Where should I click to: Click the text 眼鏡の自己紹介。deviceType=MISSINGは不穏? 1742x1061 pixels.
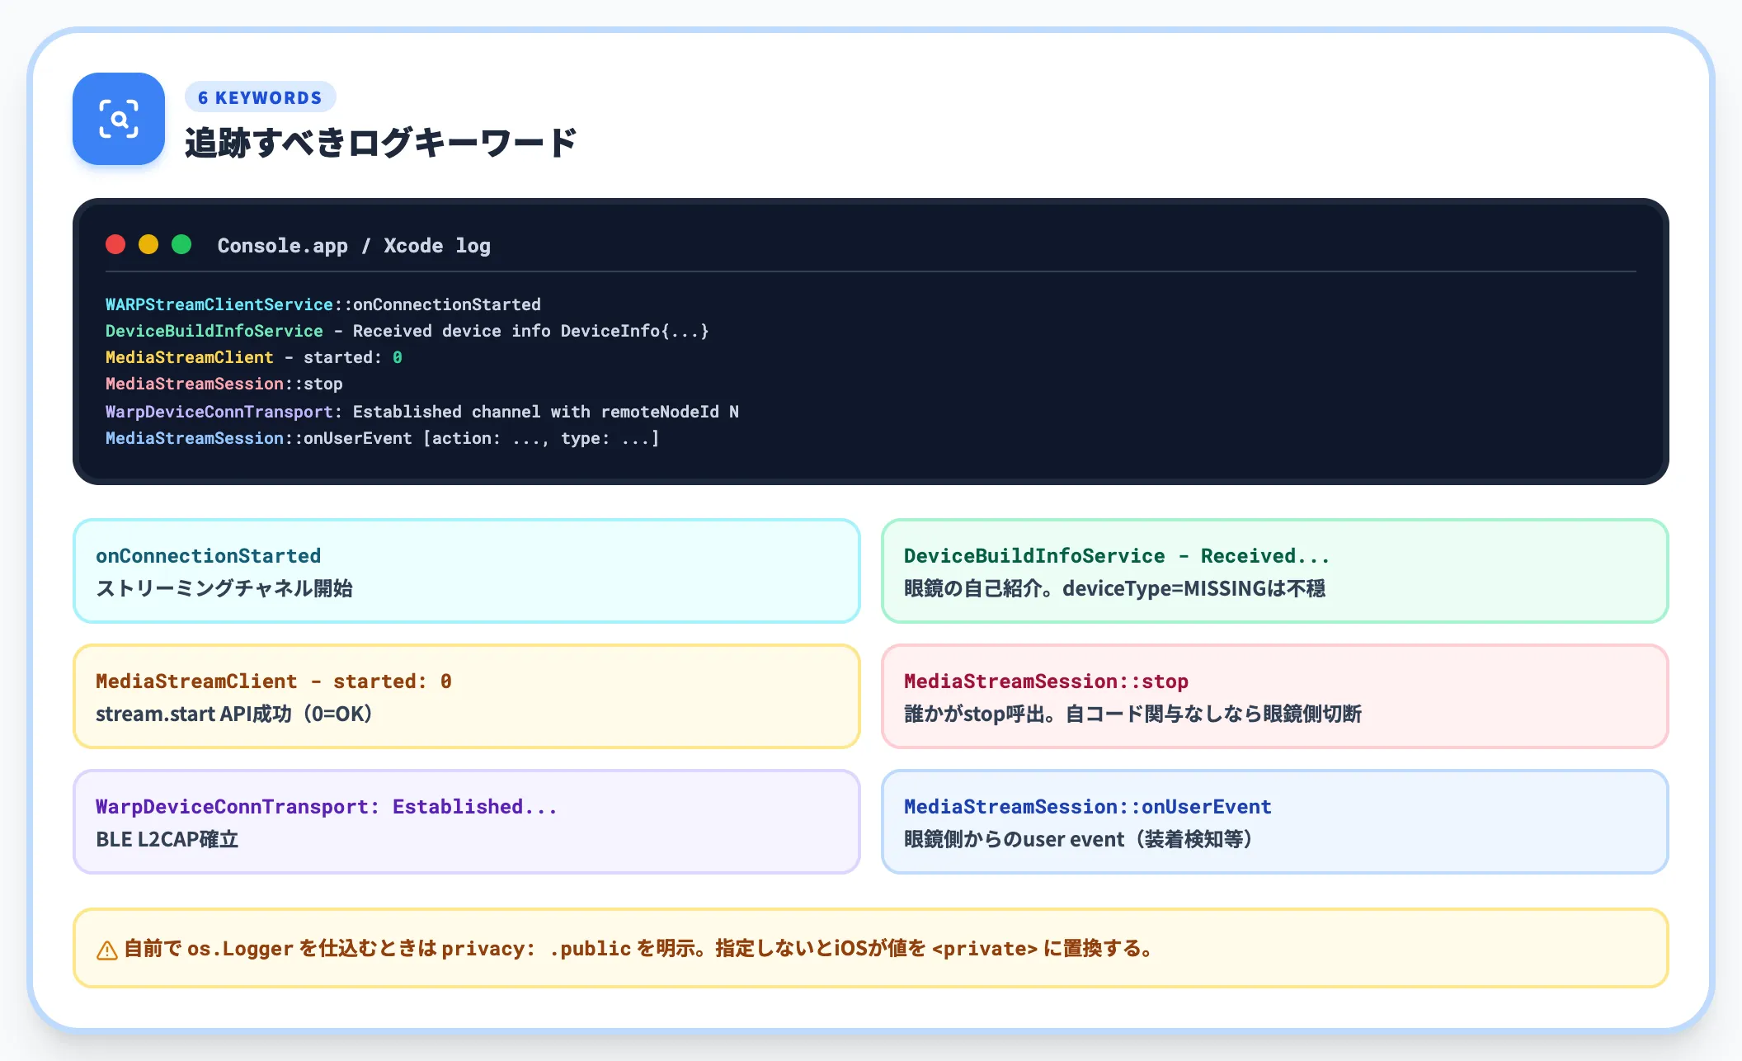(1115, 588)
